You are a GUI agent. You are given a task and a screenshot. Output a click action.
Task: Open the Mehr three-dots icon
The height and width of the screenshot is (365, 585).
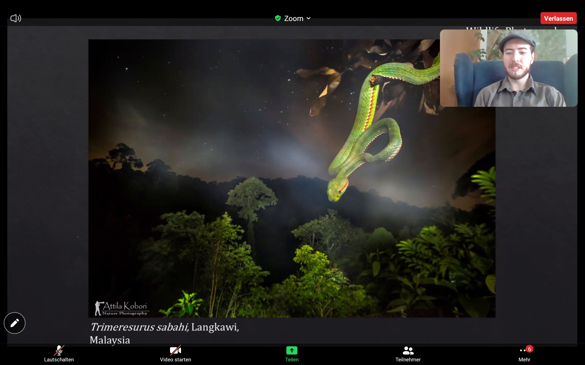point(522,351)
